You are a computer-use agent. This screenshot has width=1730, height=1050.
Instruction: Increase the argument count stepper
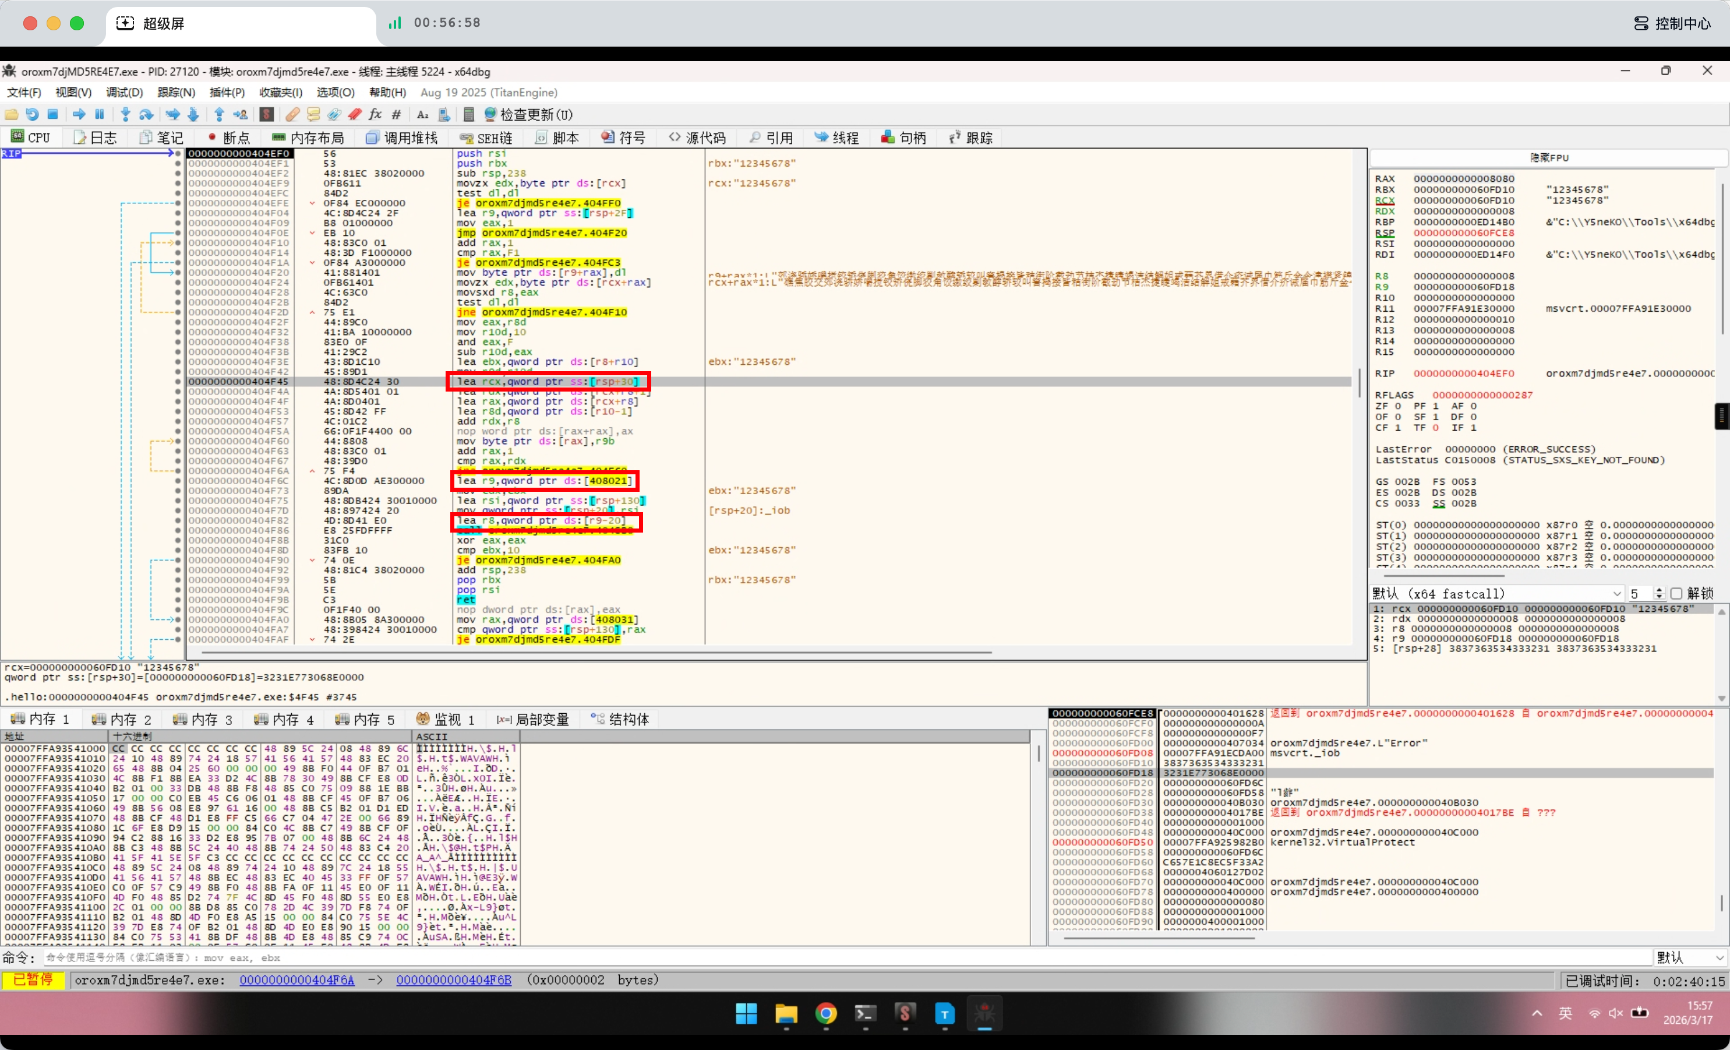click(1658, 590)
